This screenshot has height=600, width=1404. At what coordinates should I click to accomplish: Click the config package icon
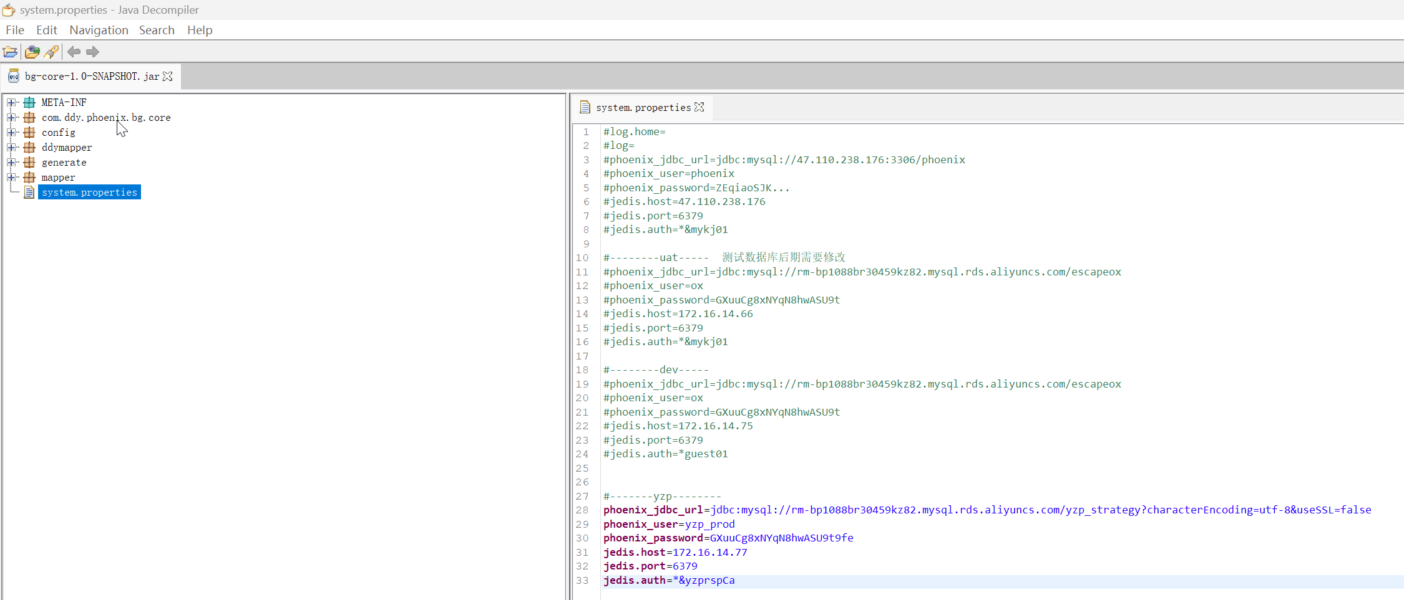click(29, 132)
